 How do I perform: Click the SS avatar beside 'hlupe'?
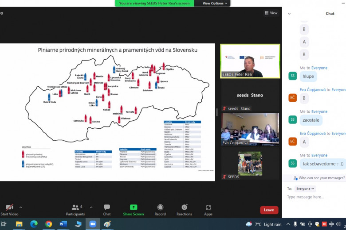click(x=293, y=76)
